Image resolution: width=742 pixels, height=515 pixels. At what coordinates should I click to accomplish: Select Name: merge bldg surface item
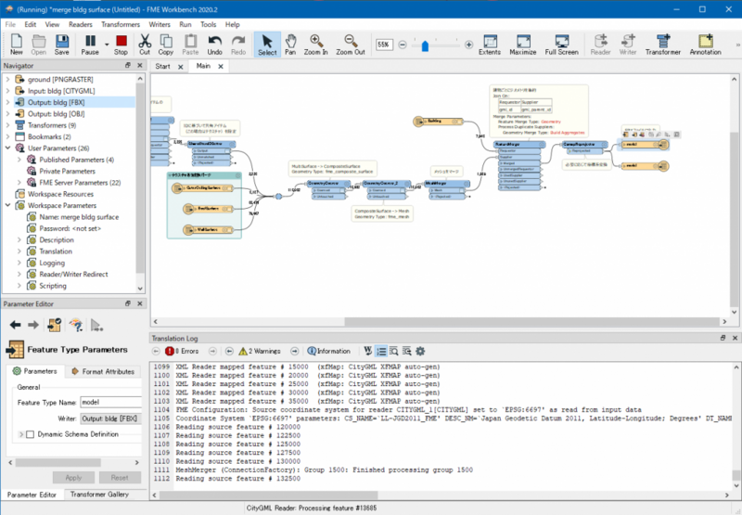tap(79, 217)
